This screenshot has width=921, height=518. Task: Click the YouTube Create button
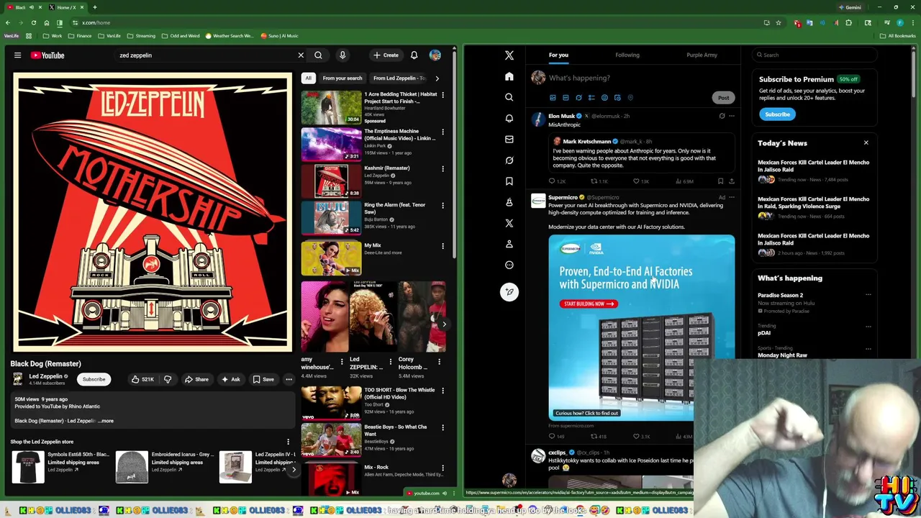point(386,55)
